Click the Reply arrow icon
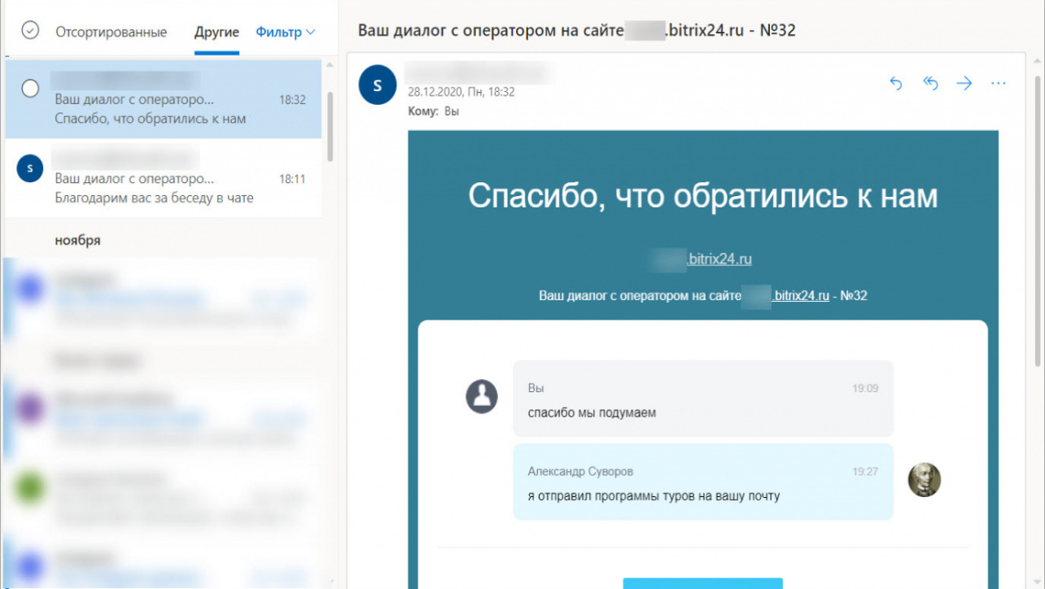The width and height of the screenshot is (1045, 589). click(896, 83)
